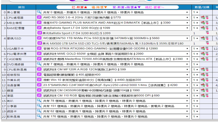
Task: Click the 橘-降價▼ legend label
Action: [99, 7]
